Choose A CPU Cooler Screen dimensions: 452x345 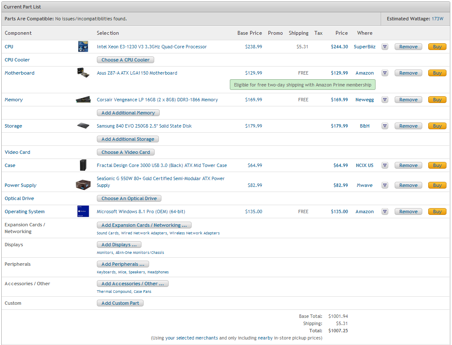[x=125, y=60]
